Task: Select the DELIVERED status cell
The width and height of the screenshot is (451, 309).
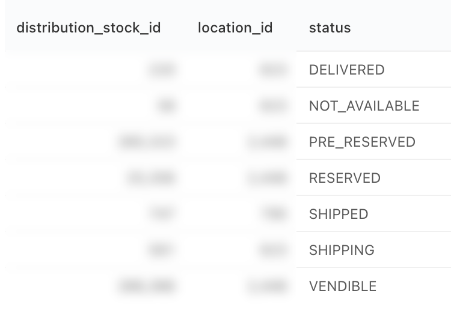Action: 346,70
